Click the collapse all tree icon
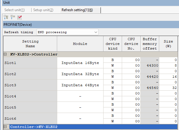 point(13,17)
